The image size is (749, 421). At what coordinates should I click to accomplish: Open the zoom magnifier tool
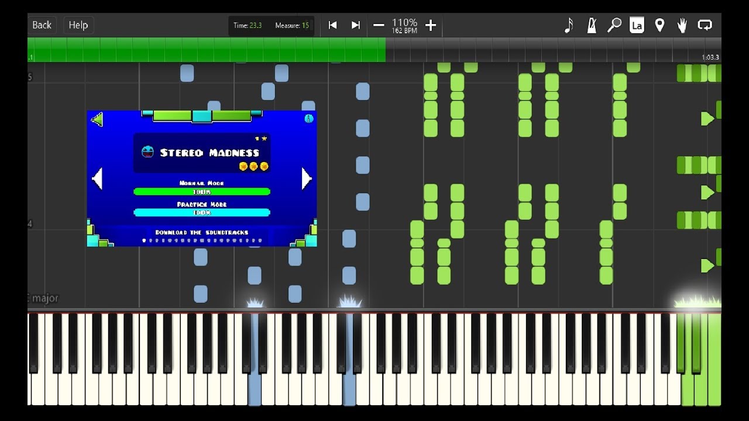pos(614,25)
